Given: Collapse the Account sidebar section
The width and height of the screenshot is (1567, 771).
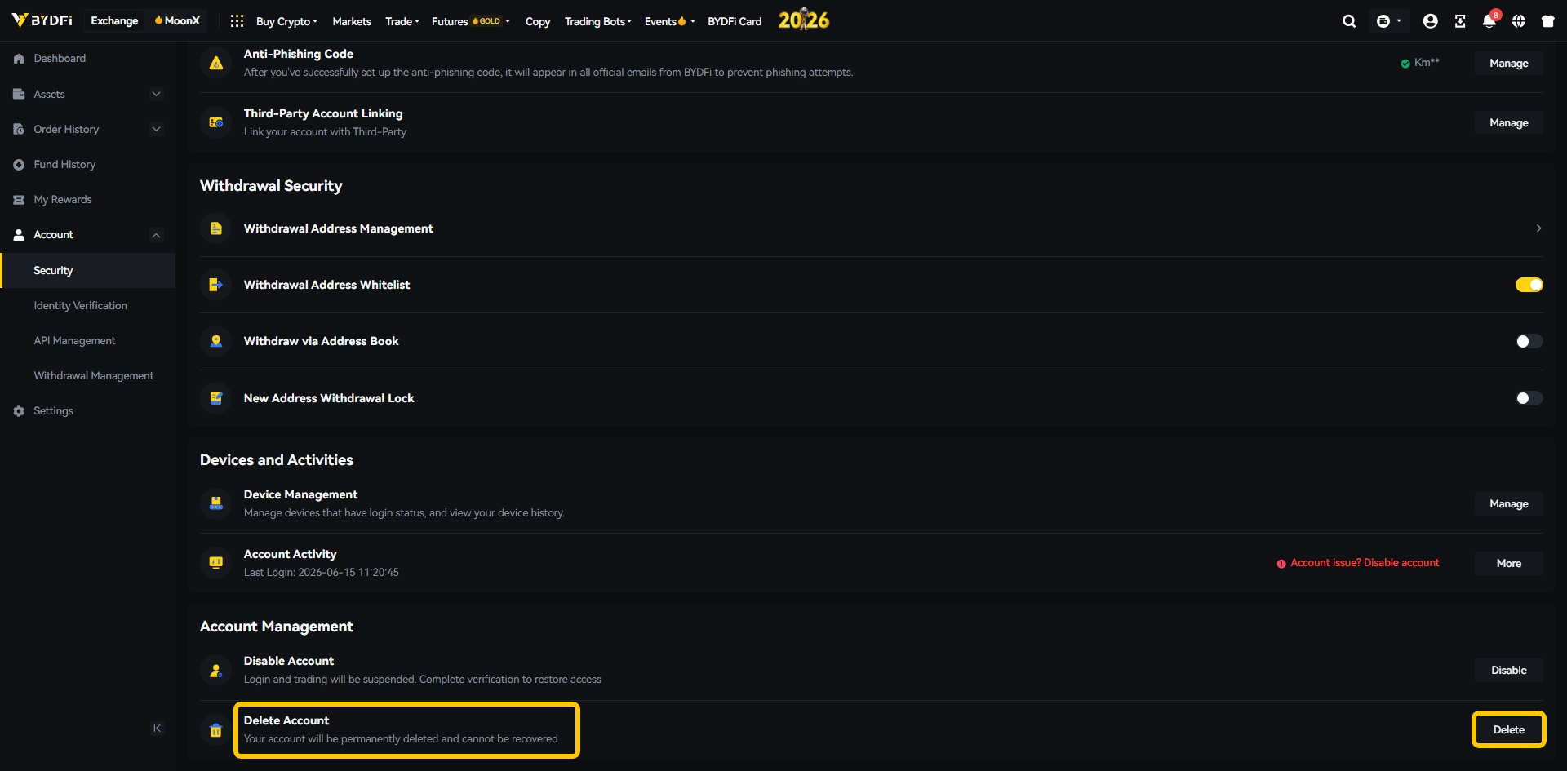Looking at the screenshot, I should (156, 235).
